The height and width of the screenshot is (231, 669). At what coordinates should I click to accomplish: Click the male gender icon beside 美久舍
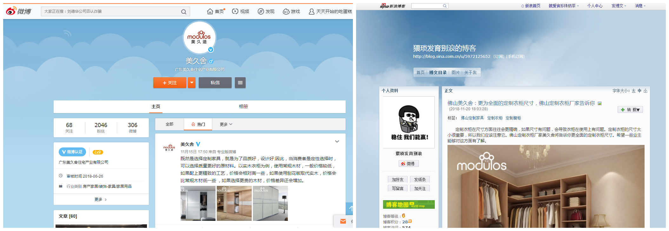tap(211, 61)
